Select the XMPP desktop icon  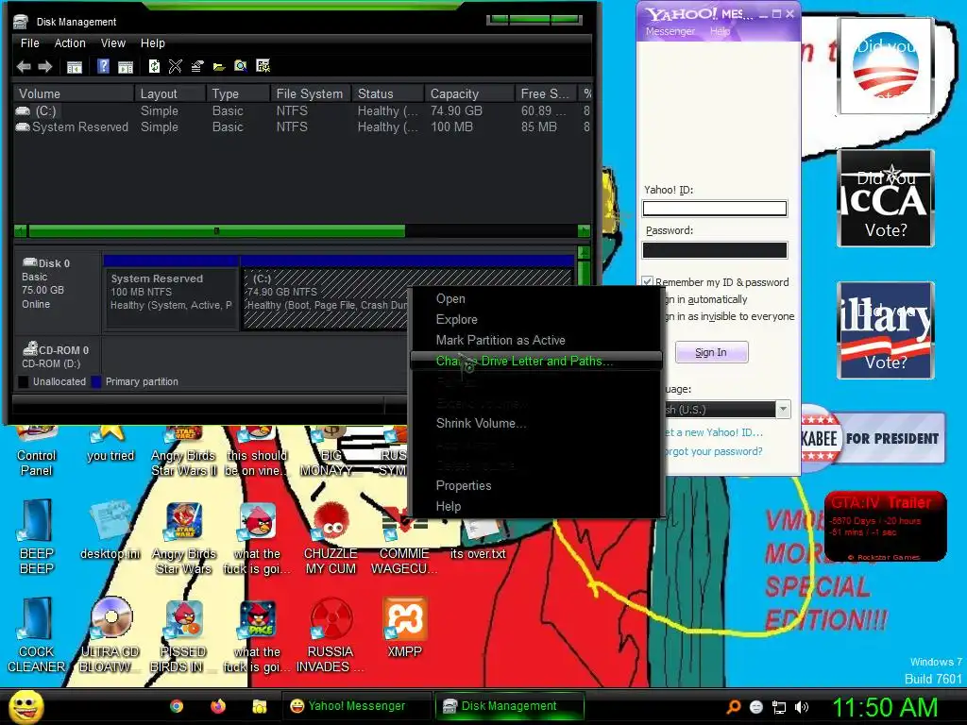click(x=404, y=628)
